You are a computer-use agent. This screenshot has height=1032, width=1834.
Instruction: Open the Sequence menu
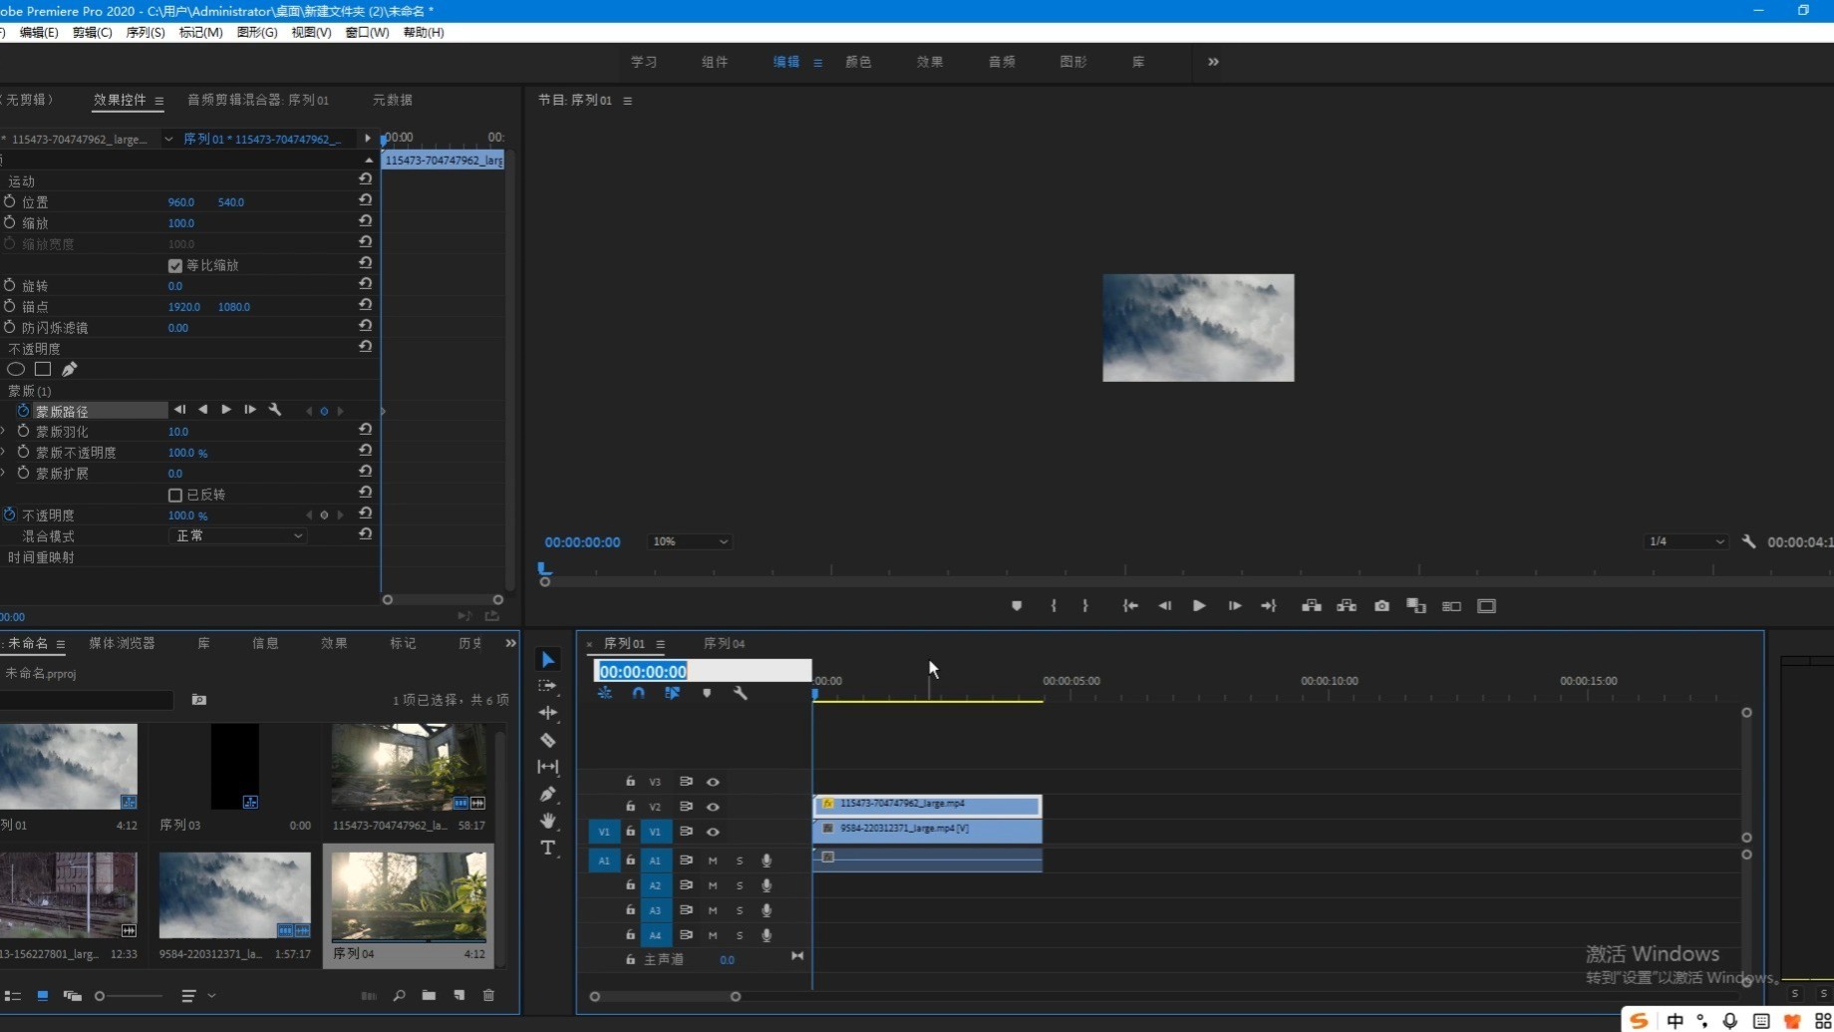[145, 32]
